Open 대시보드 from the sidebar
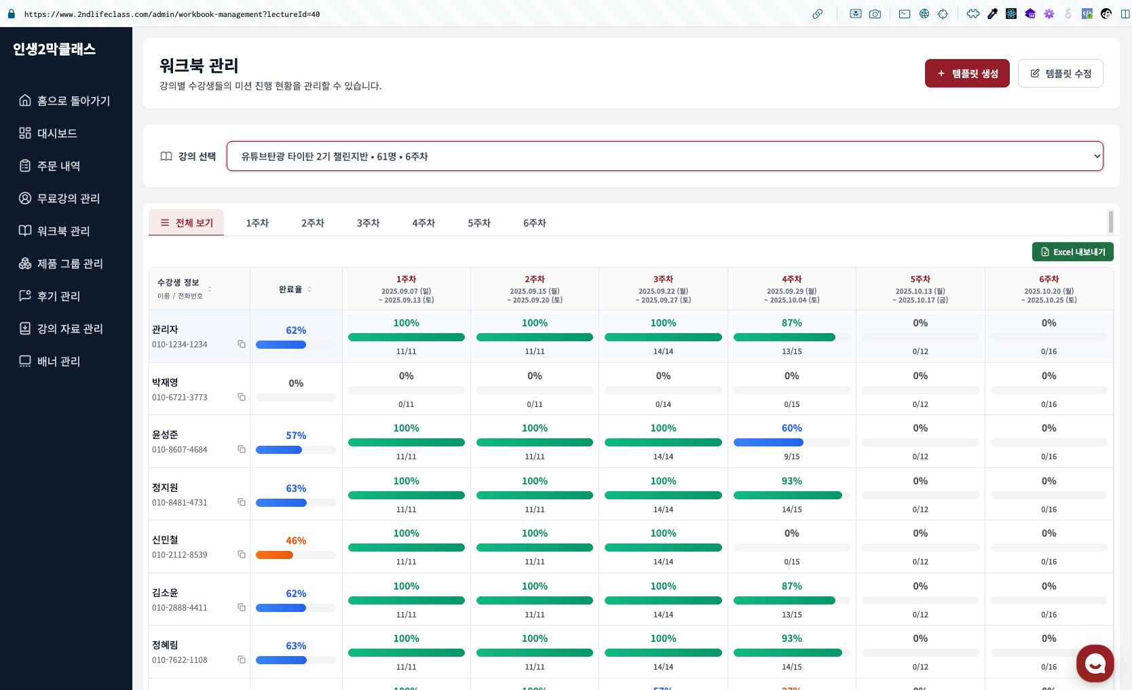This screenshot has width=1132, height=690. [57, 133]
